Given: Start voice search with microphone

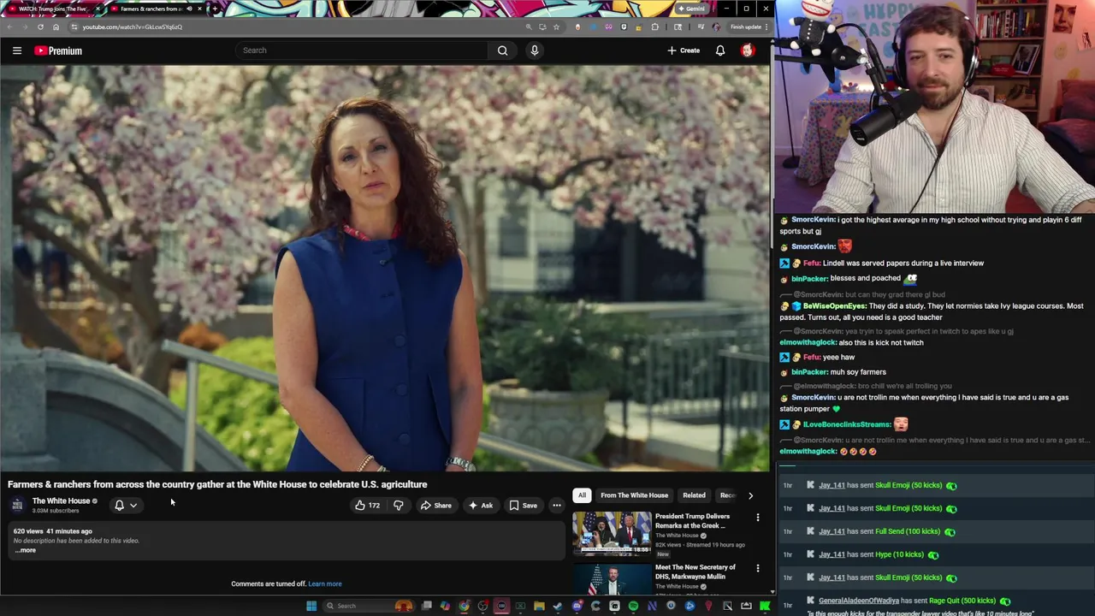Looking at the screenshot, I should [x=535, y=50].
